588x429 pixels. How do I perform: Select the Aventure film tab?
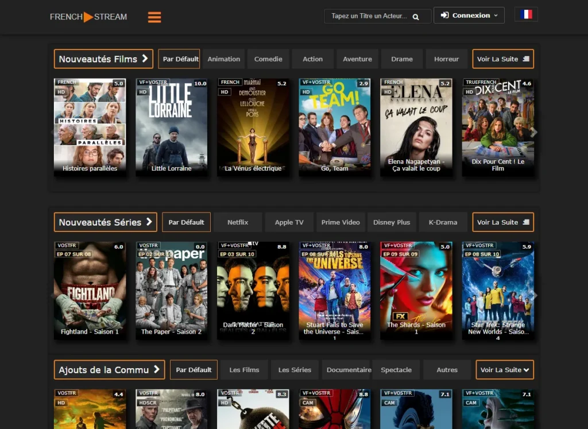point(357,59)
